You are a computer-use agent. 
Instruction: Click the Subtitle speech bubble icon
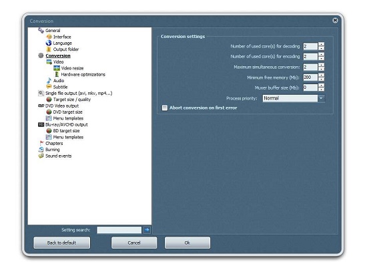tap(49, 87)
